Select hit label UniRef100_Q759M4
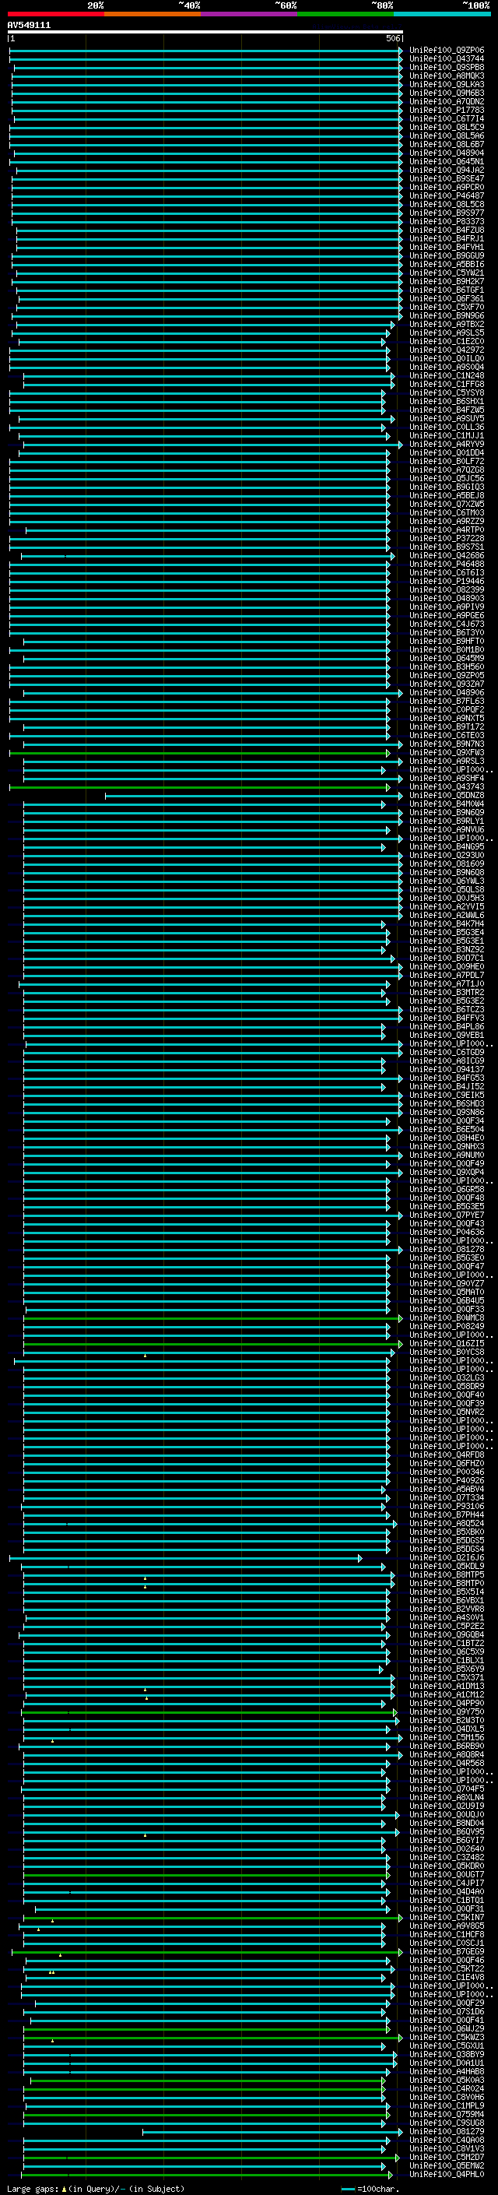 pos(447,2114)
